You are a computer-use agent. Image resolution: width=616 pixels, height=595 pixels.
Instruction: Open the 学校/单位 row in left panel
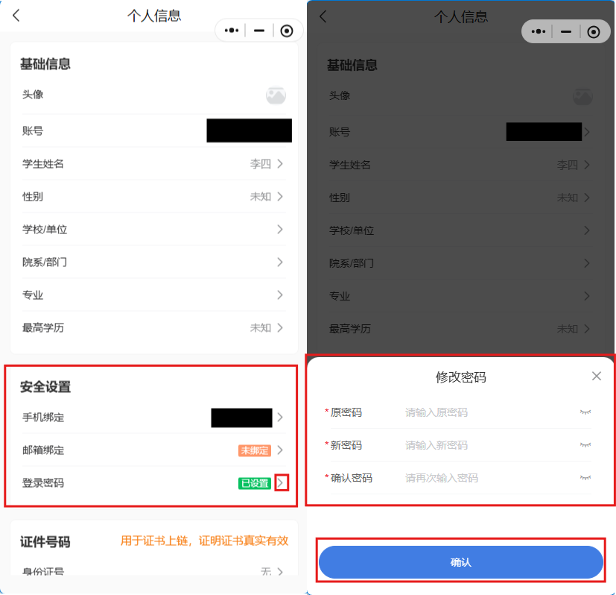[x=153, y=229]
